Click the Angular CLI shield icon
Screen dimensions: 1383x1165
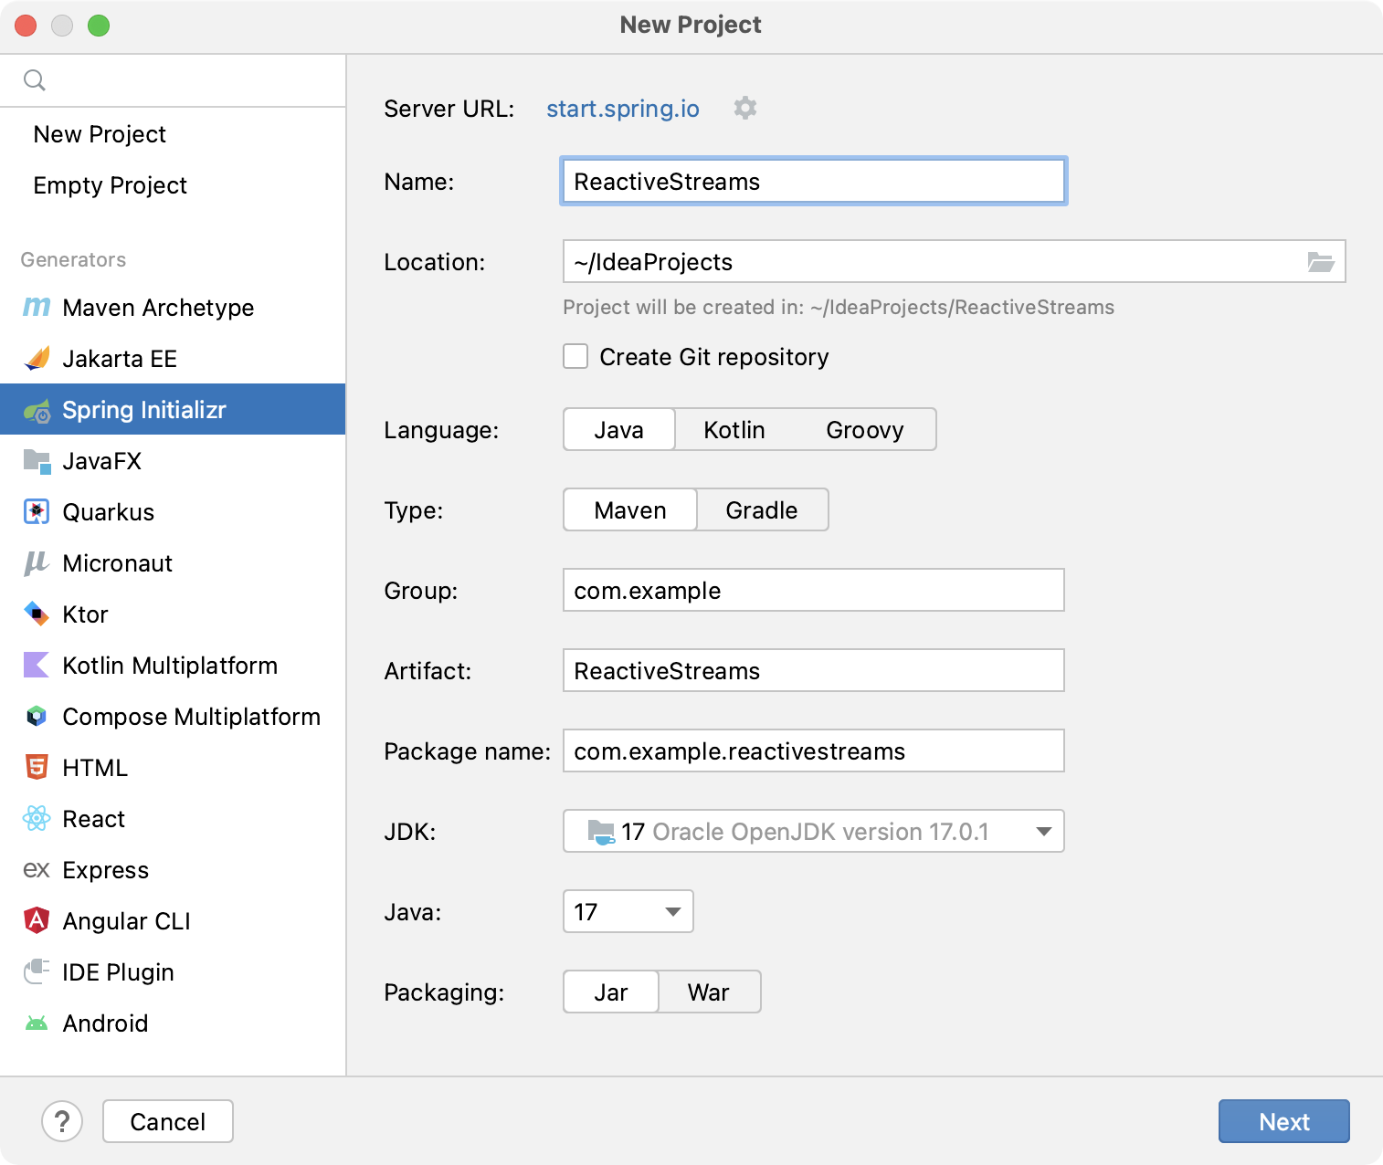[x=37, y=920]
